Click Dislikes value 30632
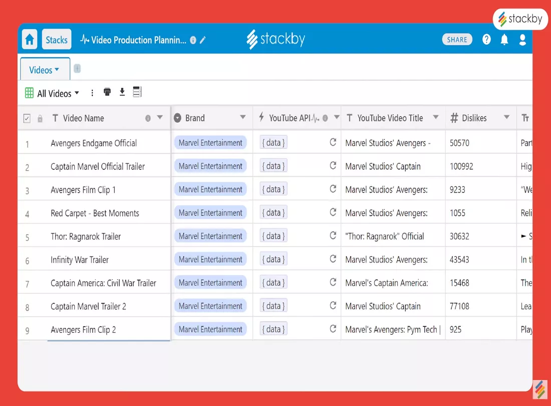This screenshot has height=406, width=551. click(459, 236)
